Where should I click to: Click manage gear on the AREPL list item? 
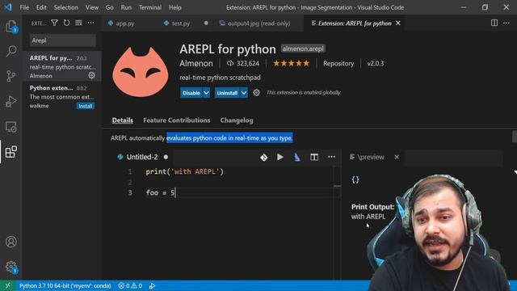[91, 75]
